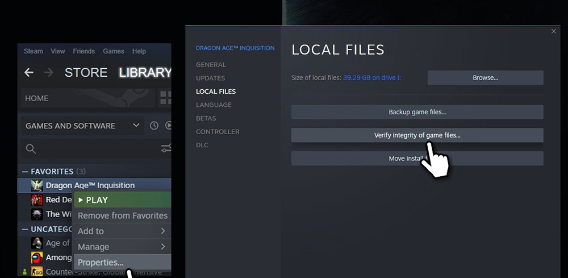568x278 pixels.
Task: Open the Friends menu
Action: click(83, 51)
